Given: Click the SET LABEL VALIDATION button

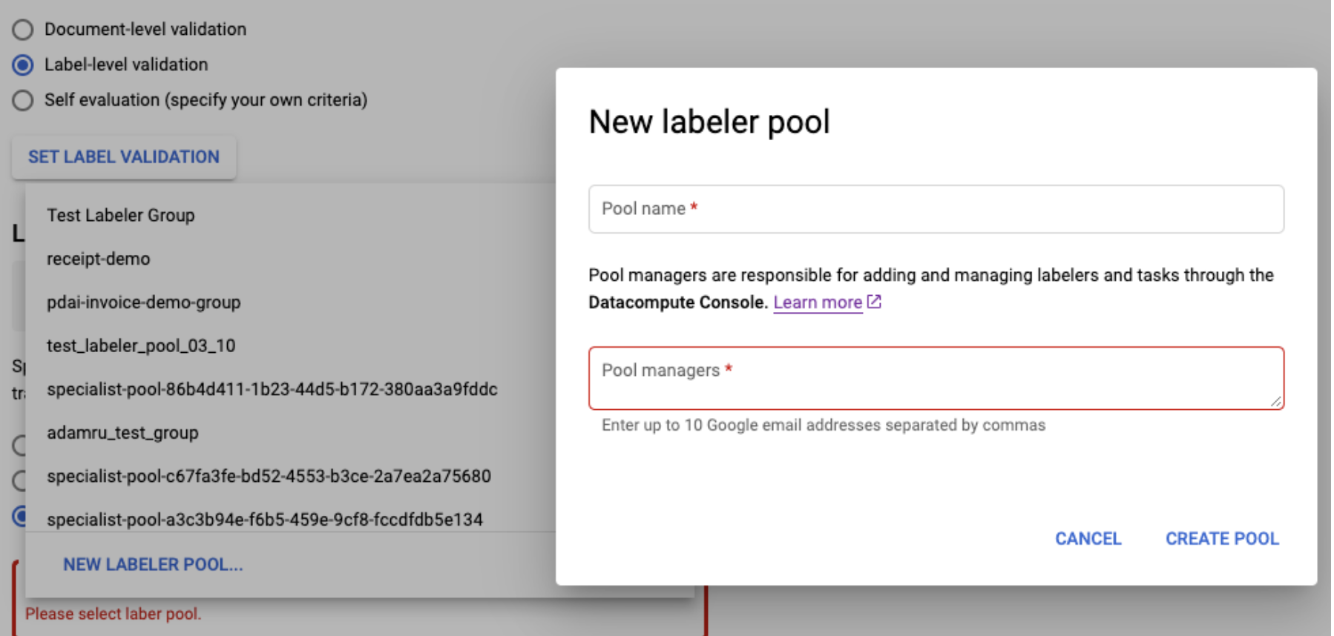Looking at the screenshot, I should (x=124, y=156).
